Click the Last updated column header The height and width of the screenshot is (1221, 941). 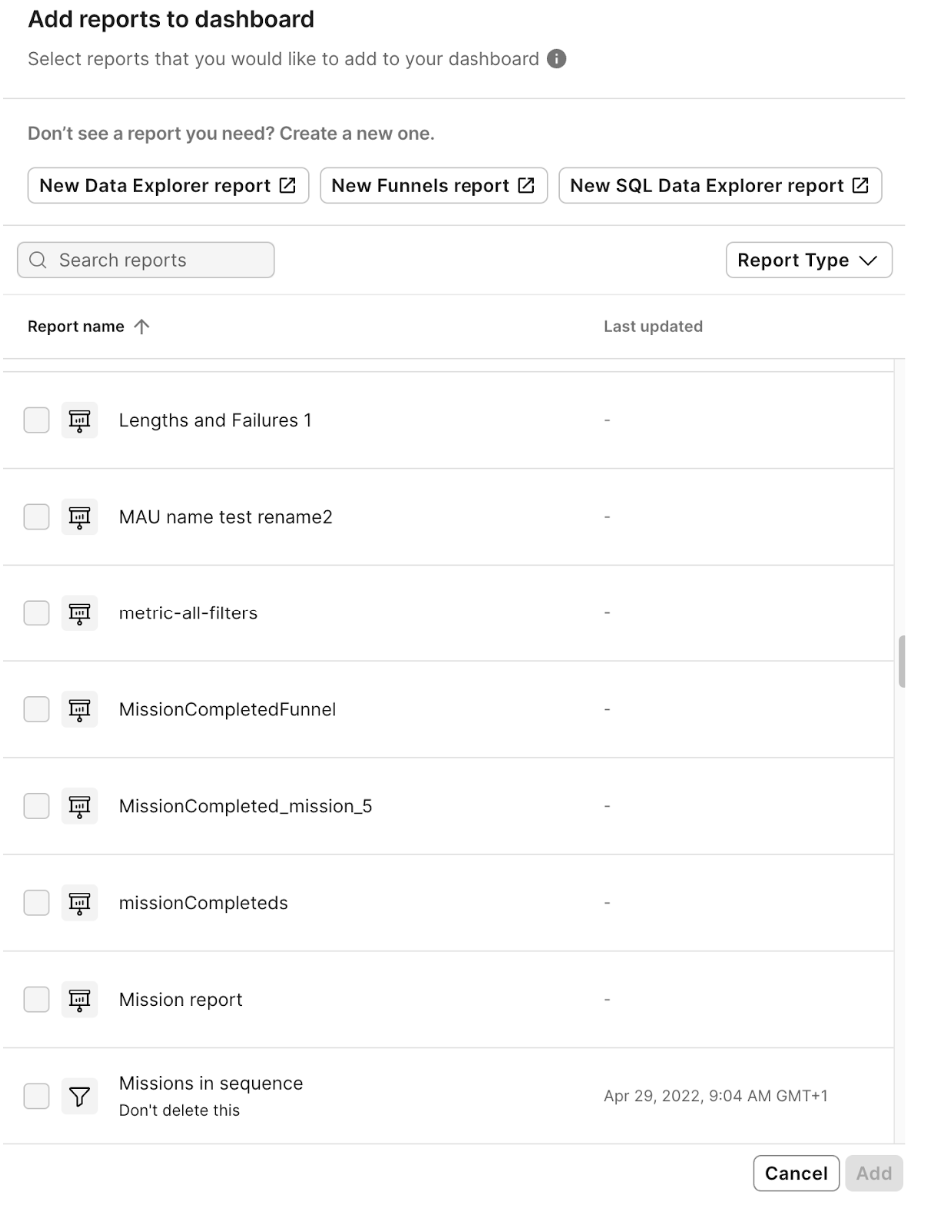[x=653, y=327]
